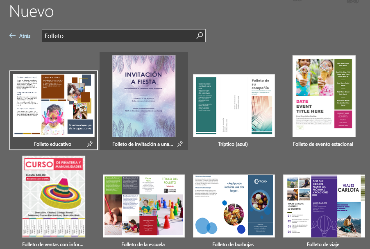Go back using the Atrás link

[x=25, y=36]
